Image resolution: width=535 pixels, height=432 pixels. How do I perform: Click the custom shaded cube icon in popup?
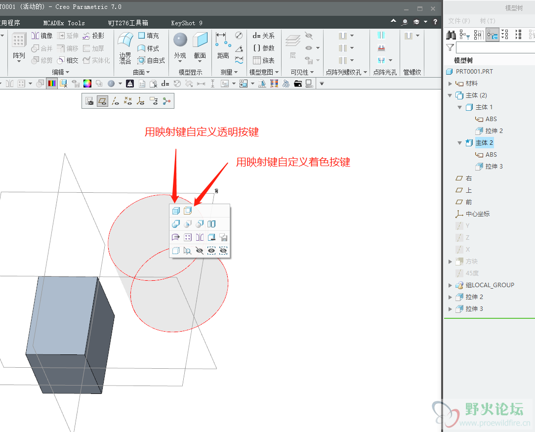(188, 211)
